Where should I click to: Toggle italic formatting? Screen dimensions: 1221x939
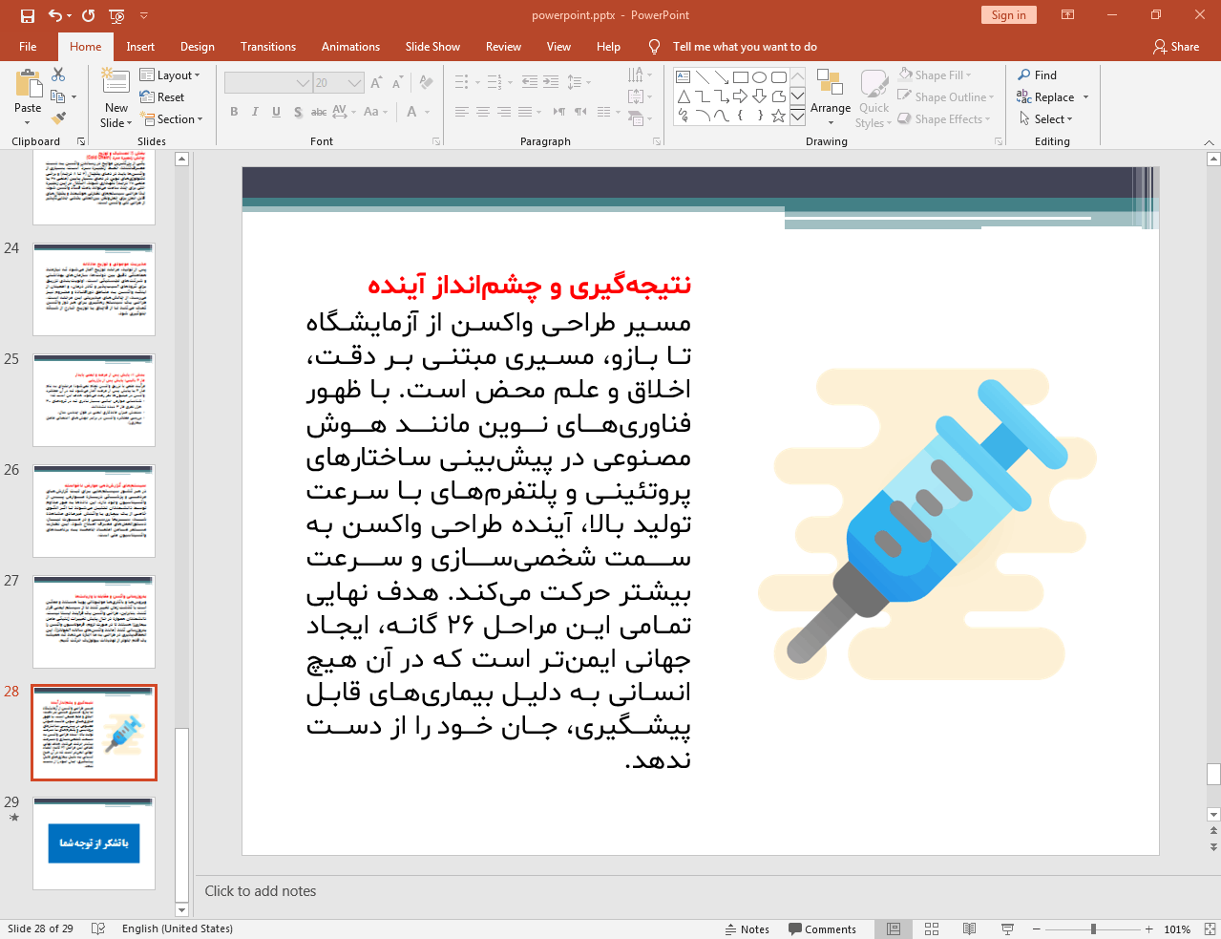tap(255, 112)
